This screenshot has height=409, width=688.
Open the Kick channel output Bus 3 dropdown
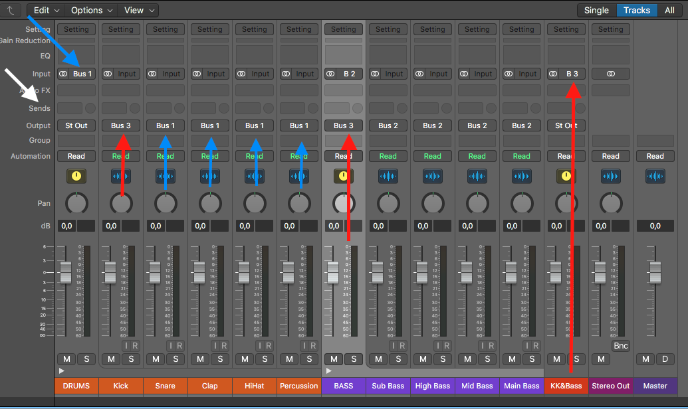tap(121, 125)
